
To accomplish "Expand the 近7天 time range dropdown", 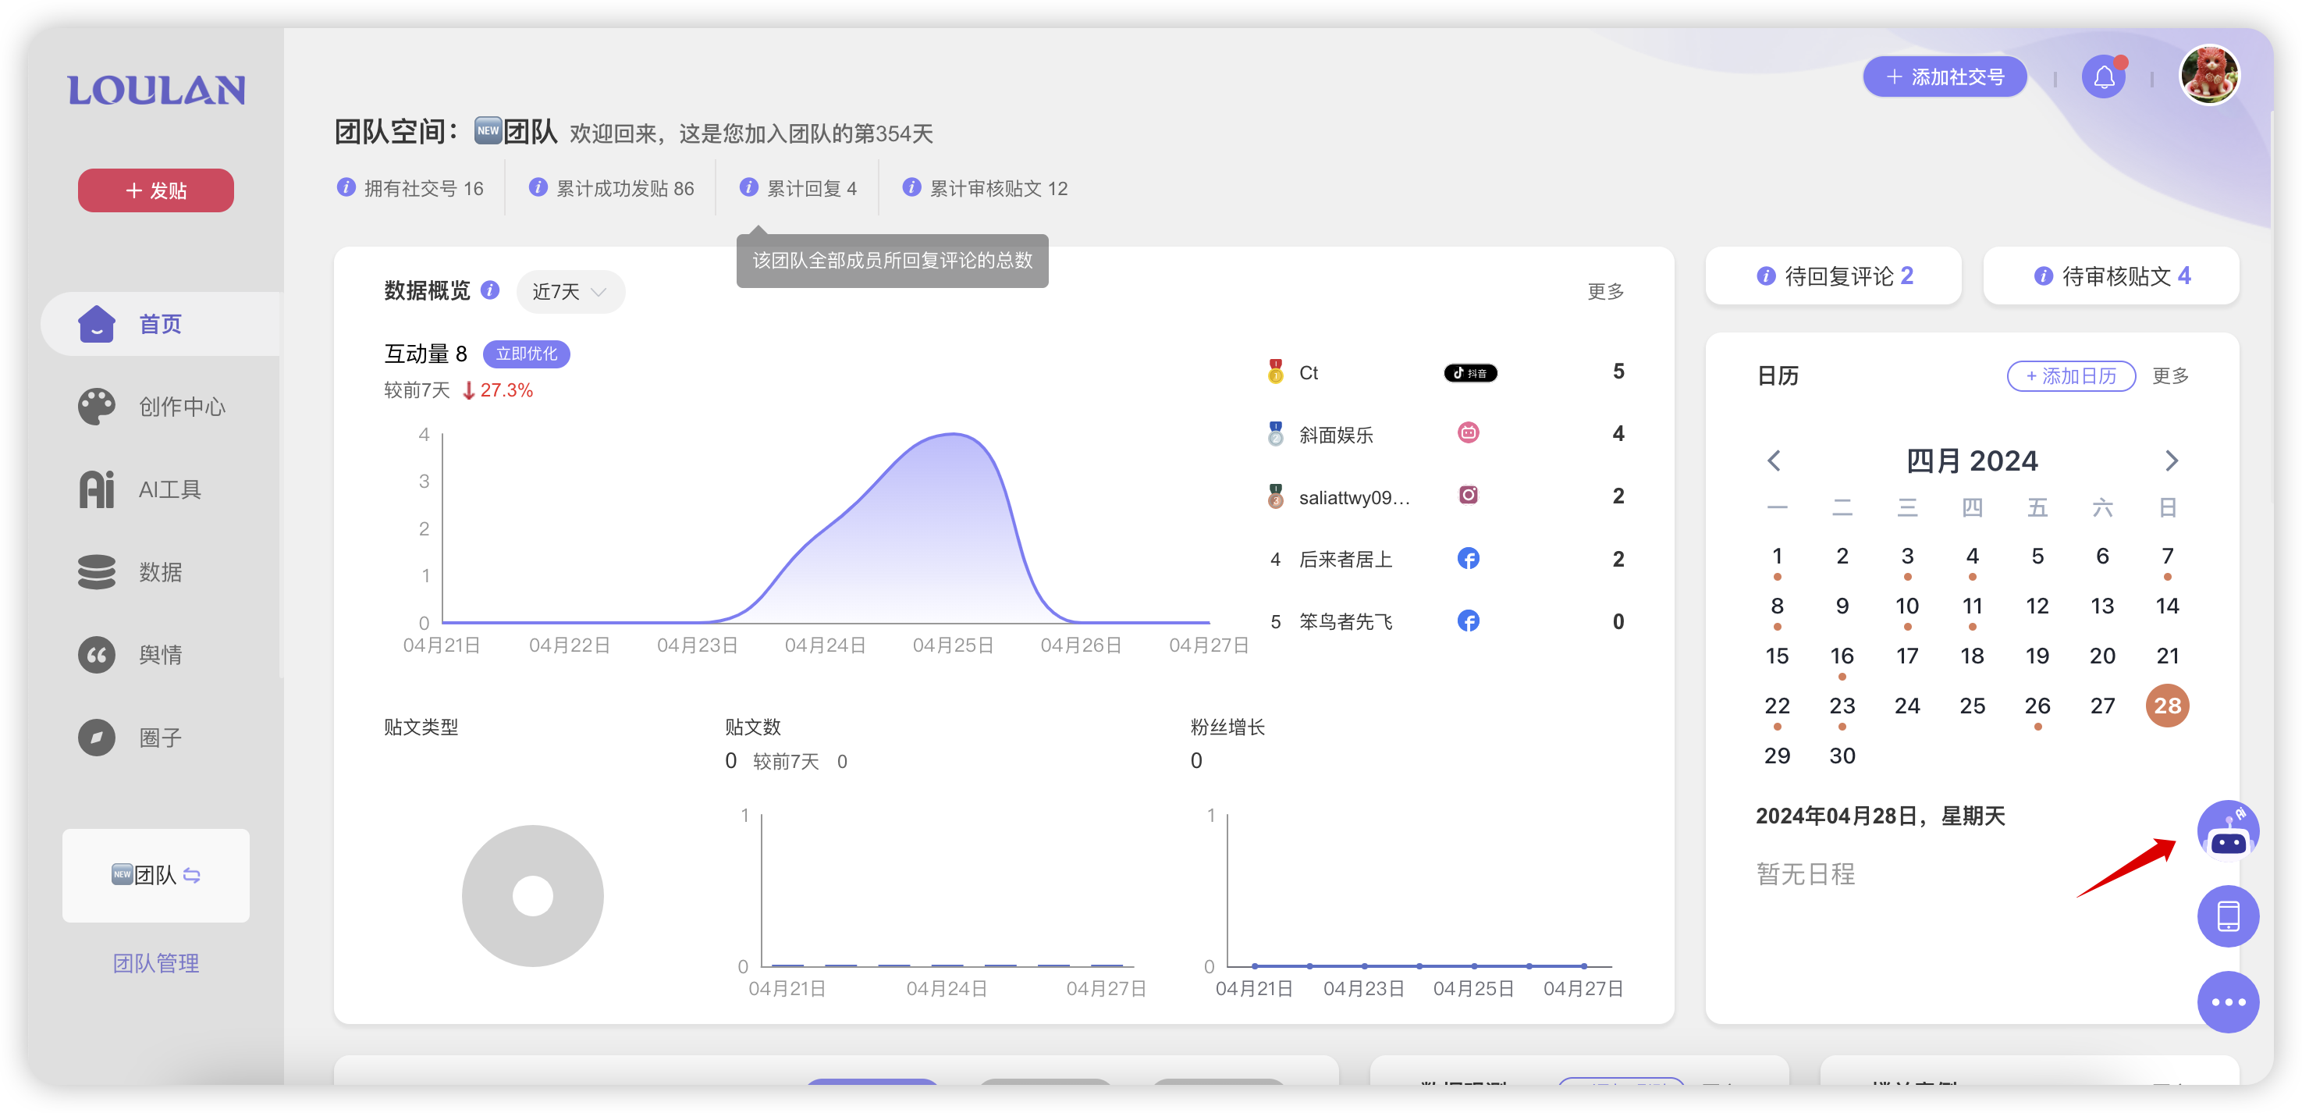I will coord(570,291).
